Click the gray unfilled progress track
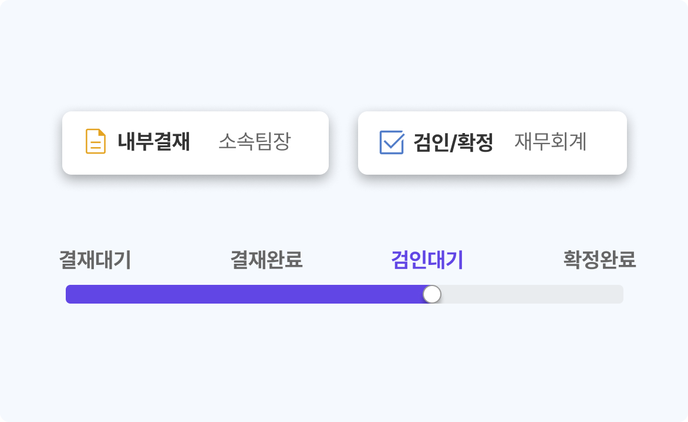This screenshot has height=422, width=688. click(528, 294)
